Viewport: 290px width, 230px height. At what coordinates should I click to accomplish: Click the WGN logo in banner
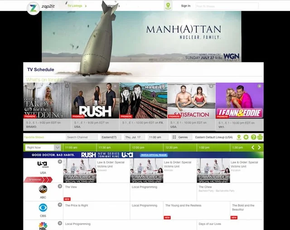click(232, 57)
